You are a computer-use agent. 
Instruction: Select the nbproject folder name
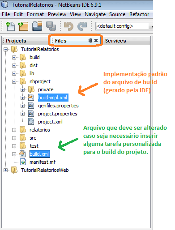coord(40,81)
